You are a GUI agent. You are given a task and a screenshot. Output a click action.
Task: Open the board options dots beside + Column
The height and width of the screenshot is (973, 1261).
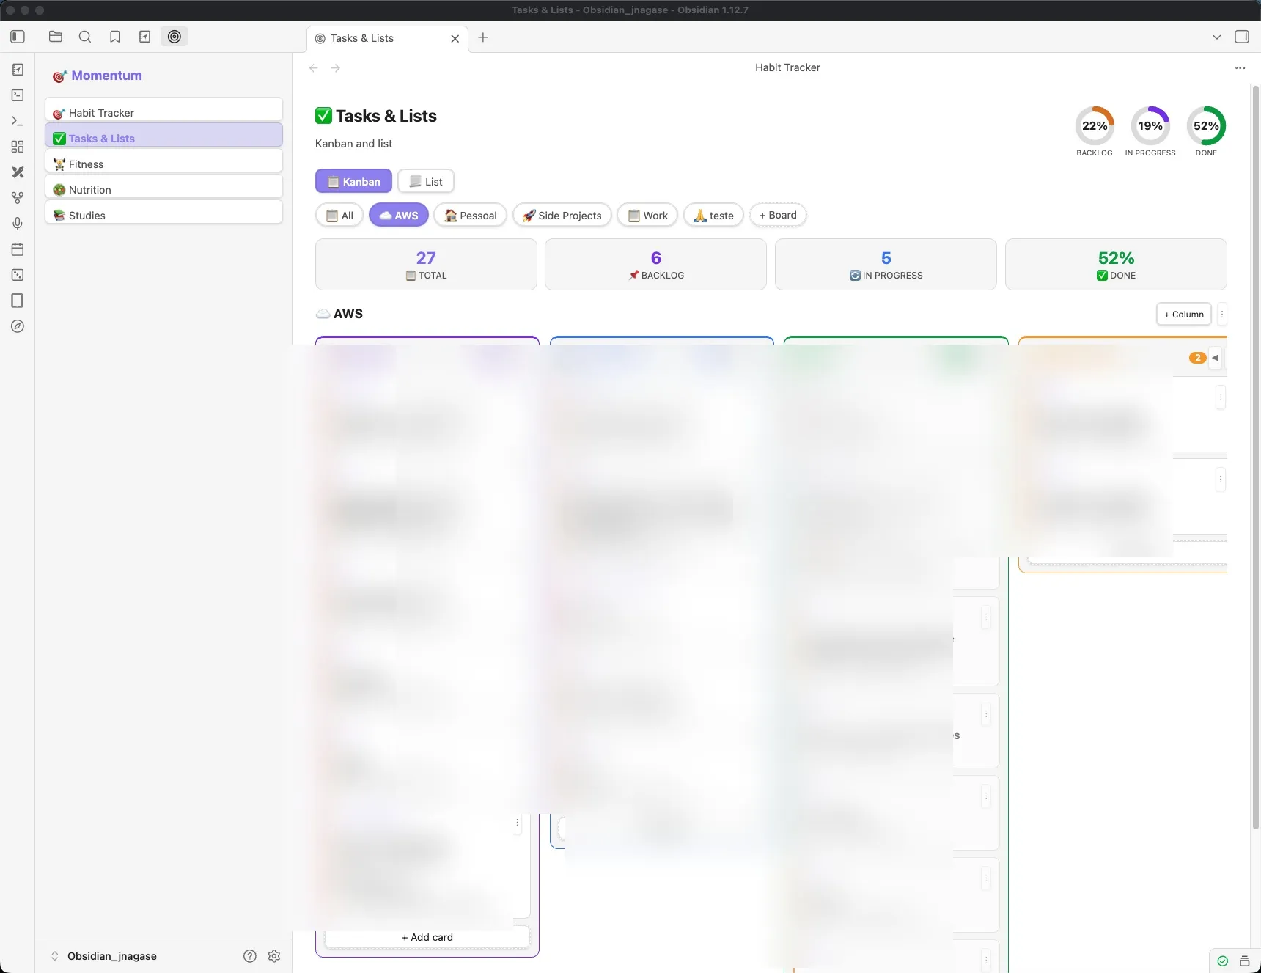[x=1222, y=315]
